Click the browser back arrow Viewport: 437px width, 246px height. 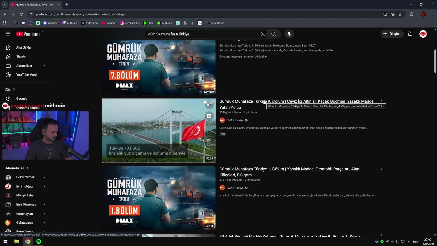point(5,14)
